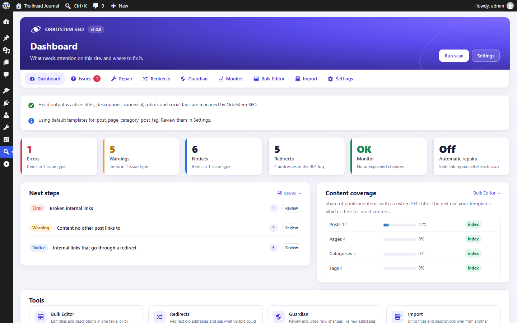Click the Redirects tool card shuffle icon
Screen dimensions: 517x323
tap(160, 317)
